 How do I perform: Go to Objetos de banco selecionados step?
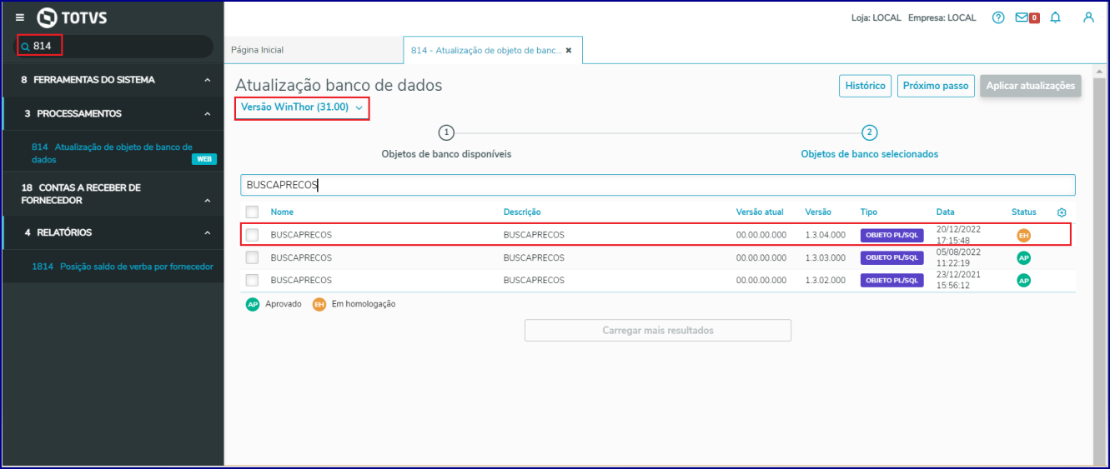pyautogui.click(x=870, y=154)
